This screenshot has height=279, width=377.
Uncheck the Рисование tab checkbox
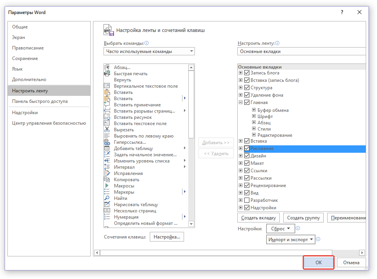pyautogui.click(x=247, y=148)
